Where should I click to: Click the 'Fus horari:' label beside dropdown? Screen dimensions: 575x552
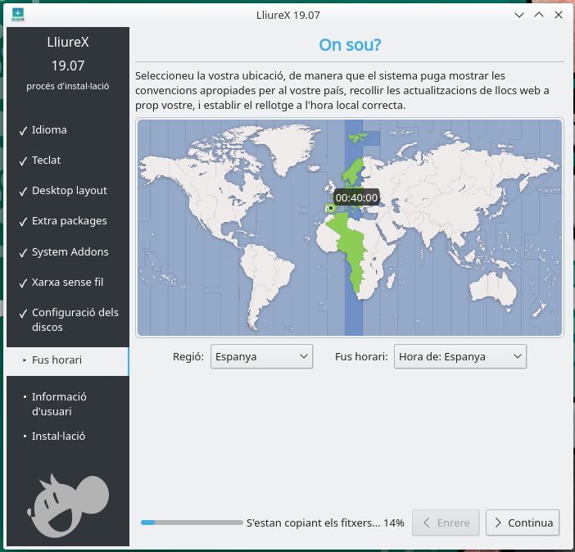(x=361, y=356)
